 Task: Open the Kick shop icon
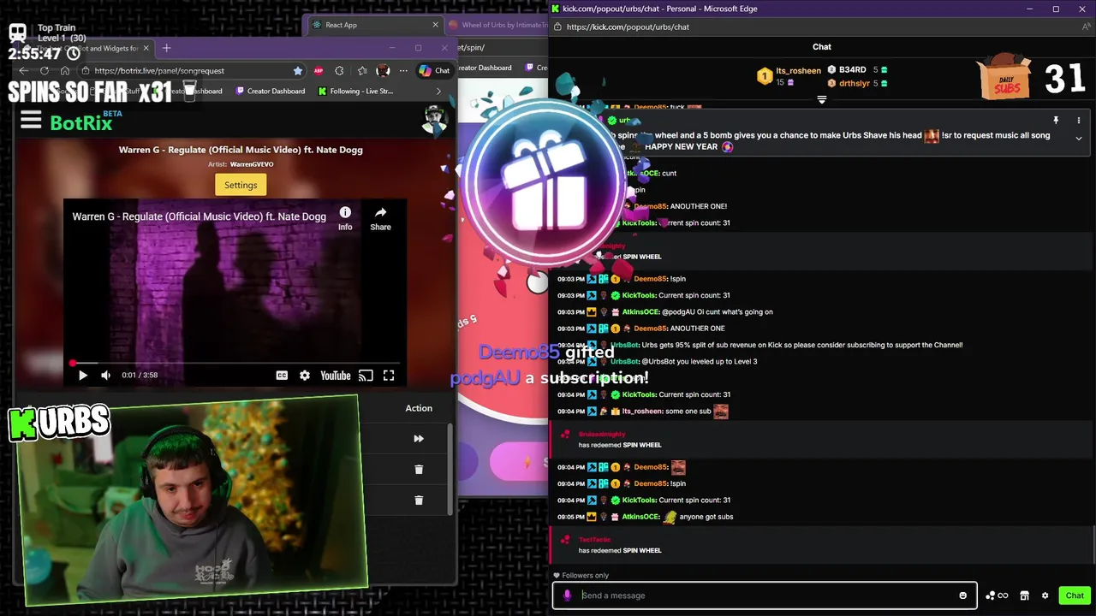(x=1024, y=595)
